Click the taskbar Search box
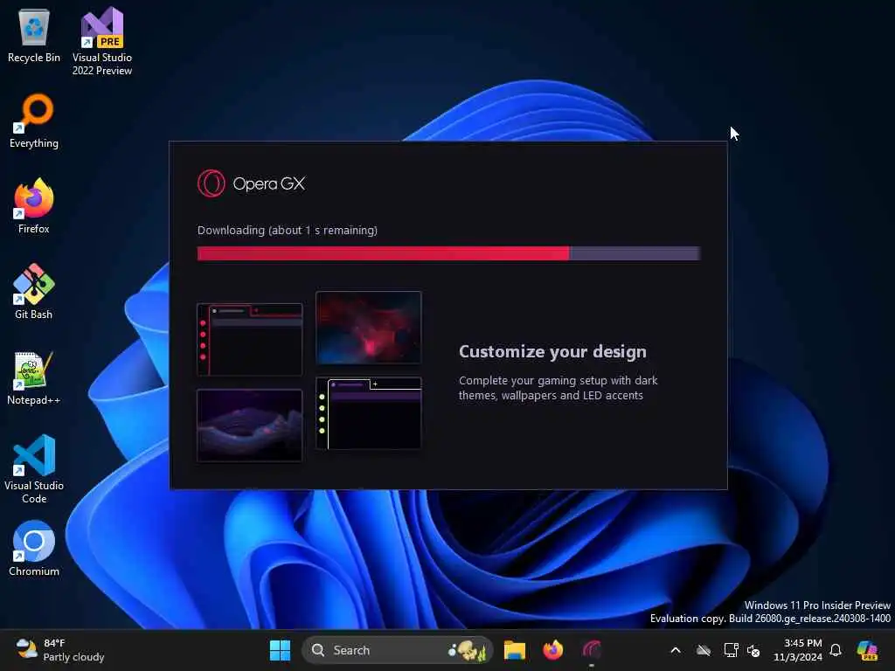Viewport: 895px width, 671px height. click(x=397, y=650)
